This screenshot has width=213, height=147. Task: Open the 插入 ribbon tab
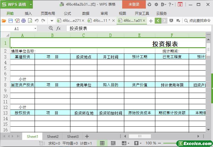28,13
